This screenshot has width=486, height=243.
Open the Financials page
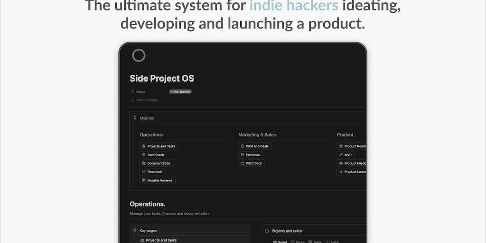pyautogui.click(x=153, y=172)
